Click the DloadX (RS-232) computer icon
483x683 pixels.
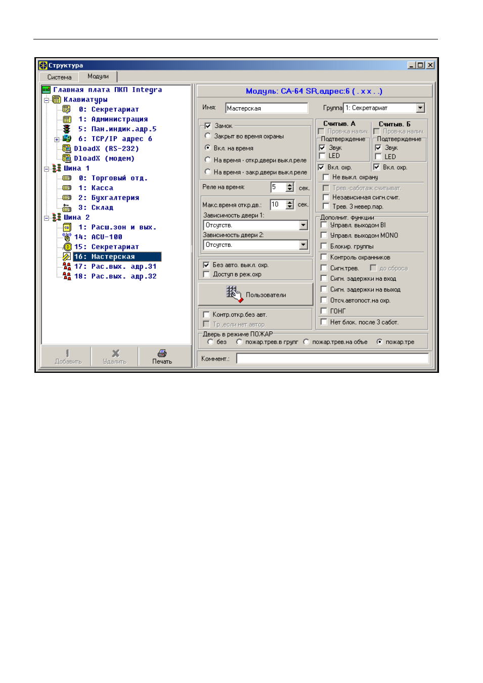point(67,149)
